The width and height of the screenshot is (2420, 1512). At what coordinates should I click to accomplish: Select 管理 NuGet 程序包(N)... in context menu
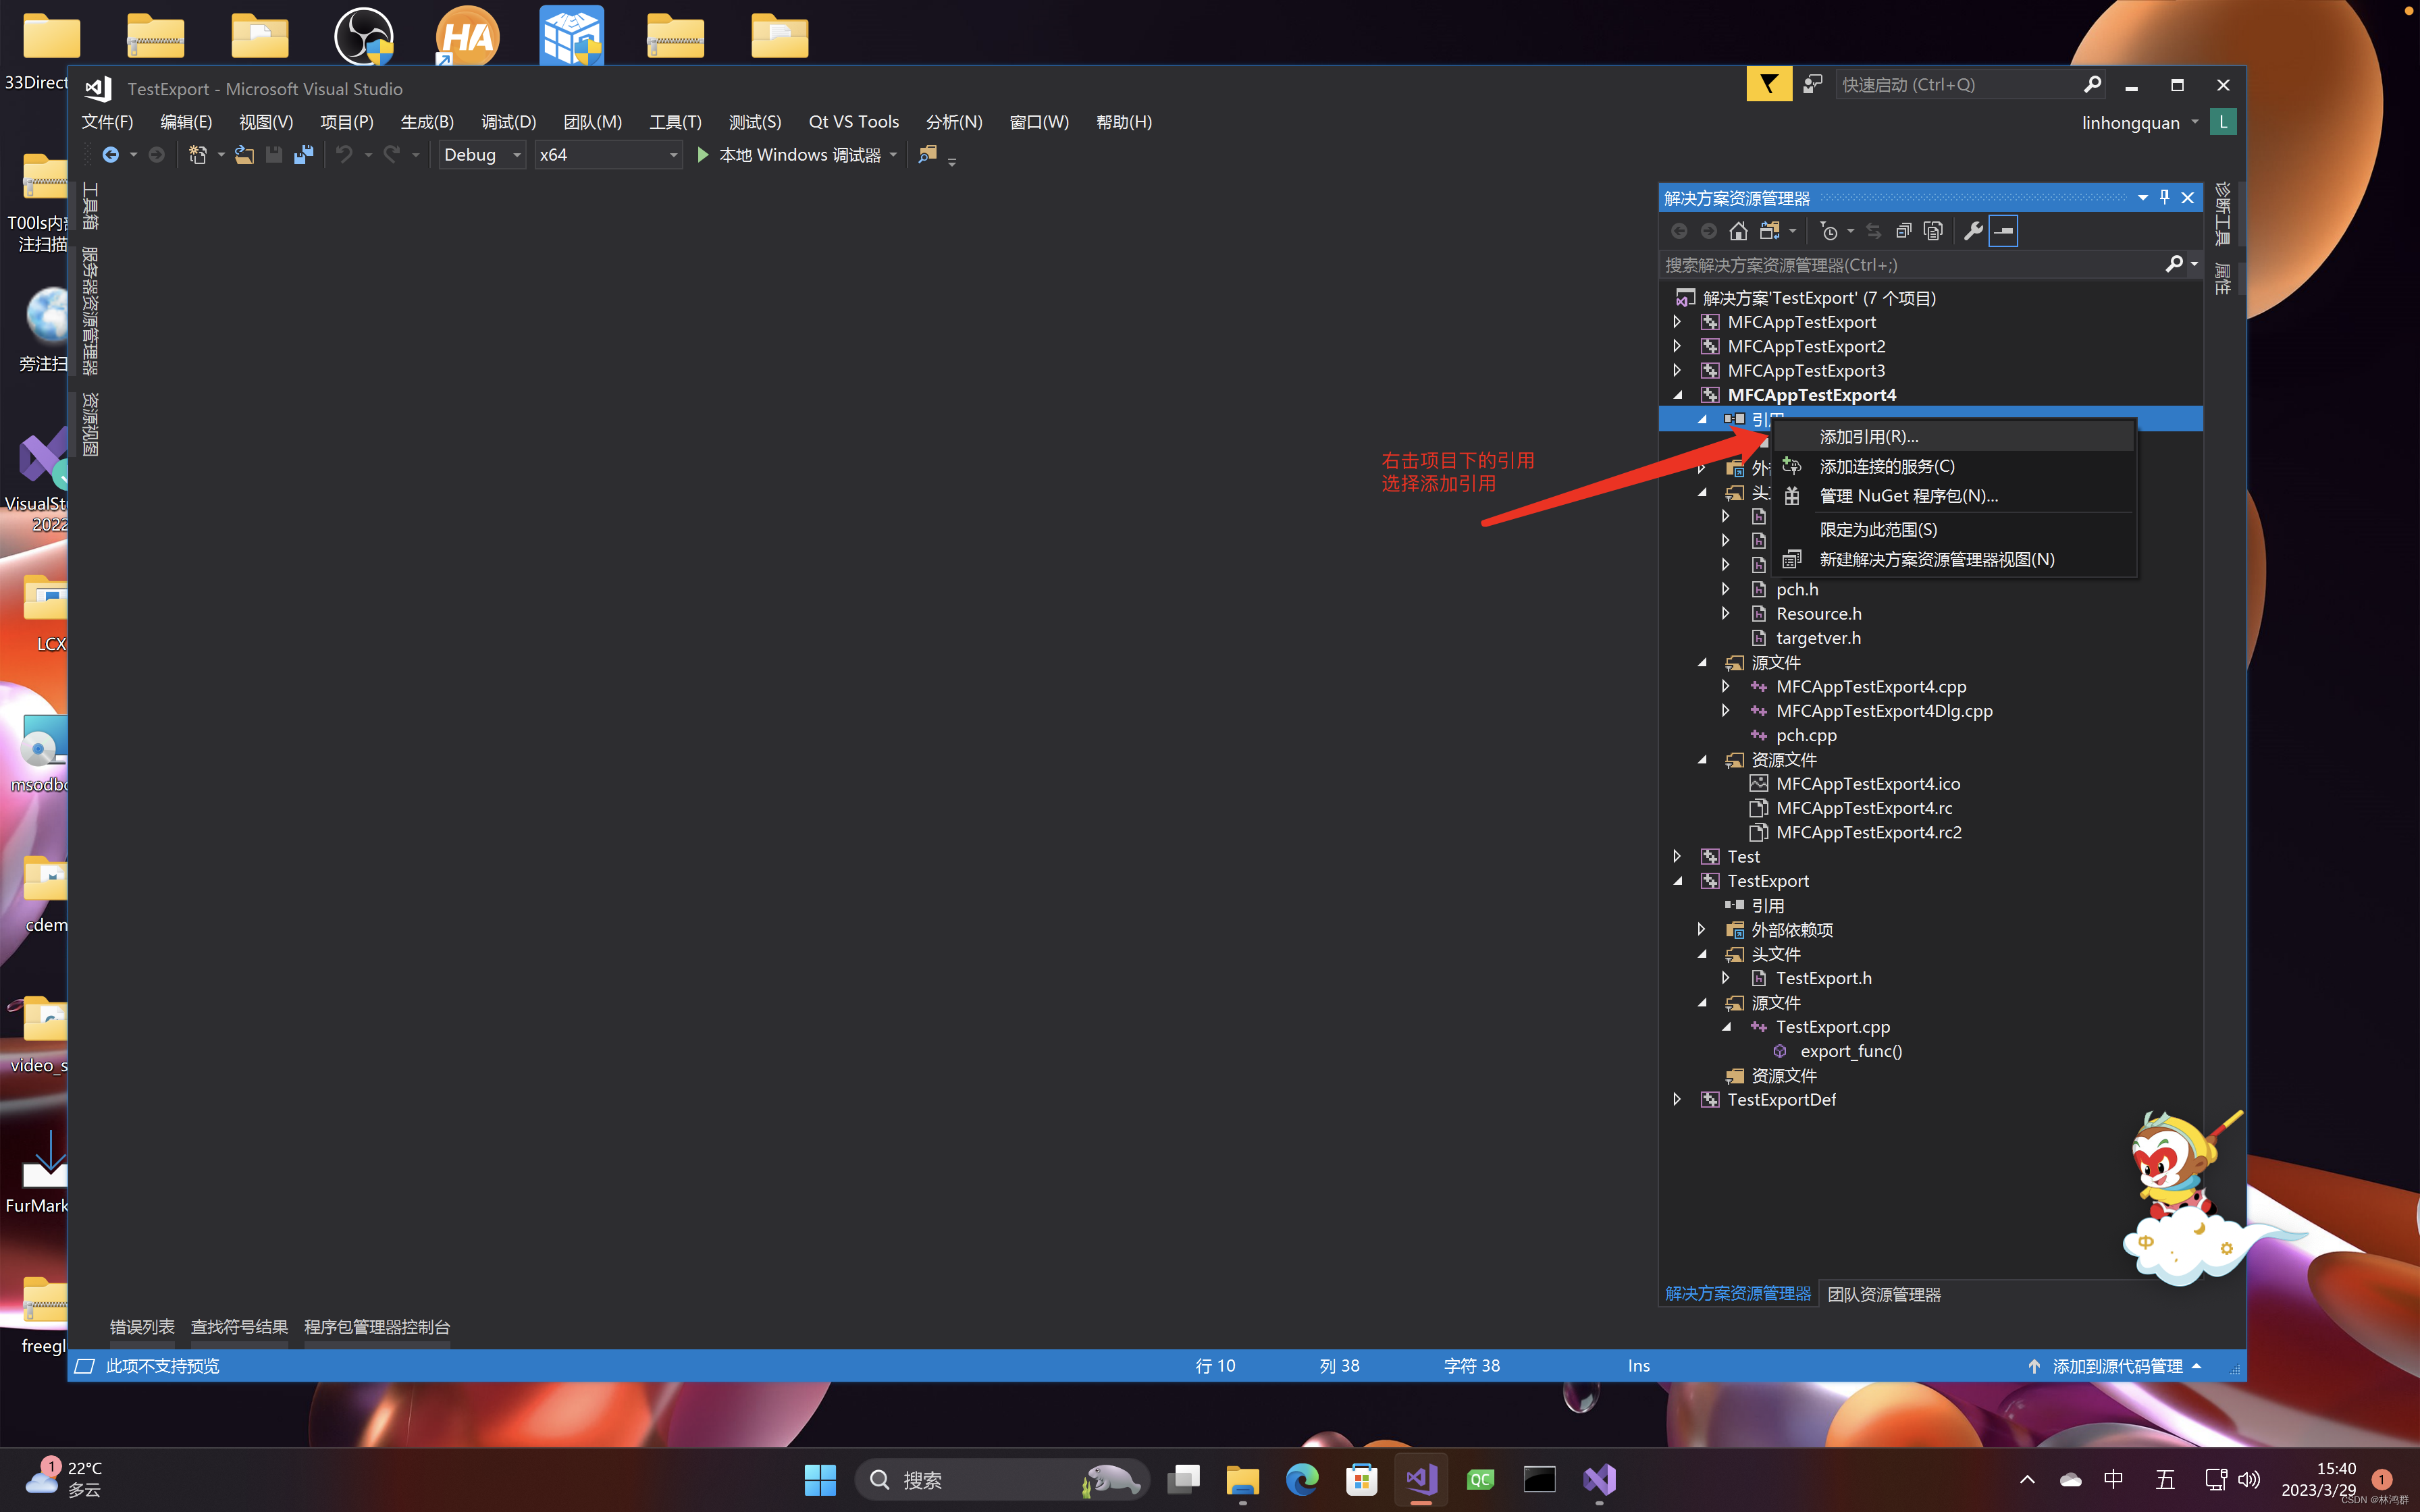[x=1953, y=496]
